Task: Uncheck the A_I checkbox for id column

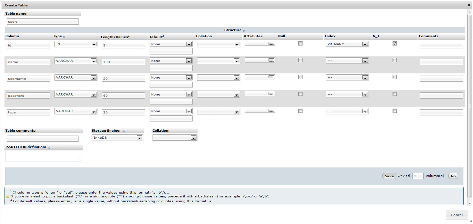Action: [x=394, y=44]
